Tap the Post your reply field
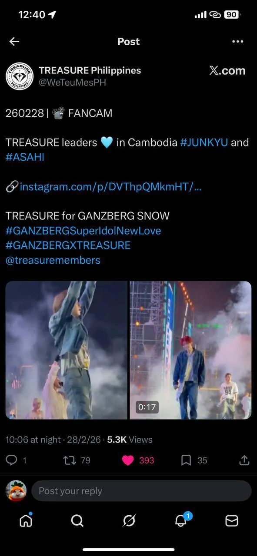257x556 pixels. 141,491
